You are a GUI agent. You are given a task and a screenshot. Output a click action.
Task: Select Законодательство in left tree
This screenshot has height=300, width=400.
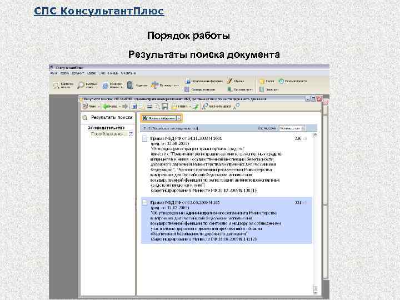click(x=106, y=128)
